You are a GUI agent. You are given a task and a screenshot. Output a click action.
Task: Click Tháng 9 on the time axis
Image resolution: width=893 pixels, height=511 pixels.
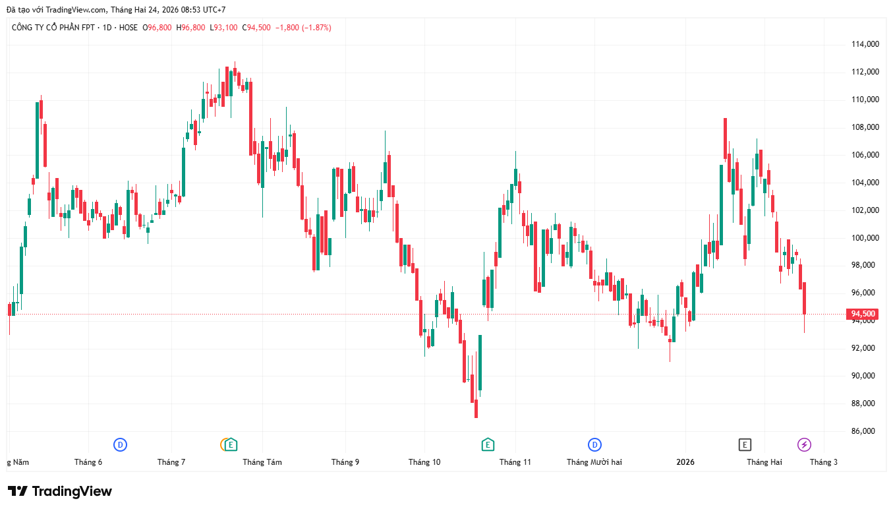pyautogui.click(x=345, y=462)
